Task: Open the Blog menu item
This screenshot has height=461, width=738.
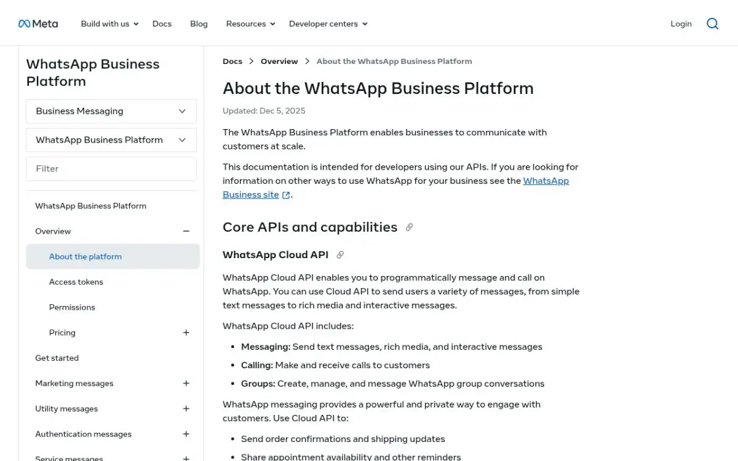Action: [x=199, y=23]
